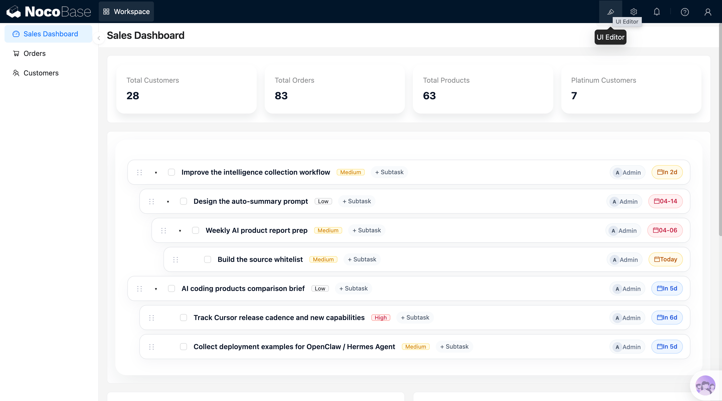Check the Build the source whitelist task
The width and height of the screenshot is (722, 401).
click(207, 259)
